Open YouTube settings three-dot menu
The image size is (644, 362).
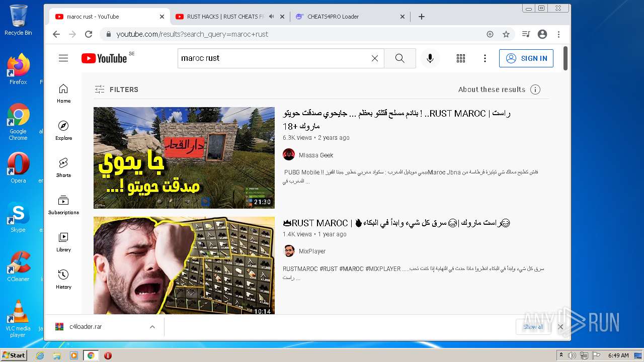[x=485, y=58]
